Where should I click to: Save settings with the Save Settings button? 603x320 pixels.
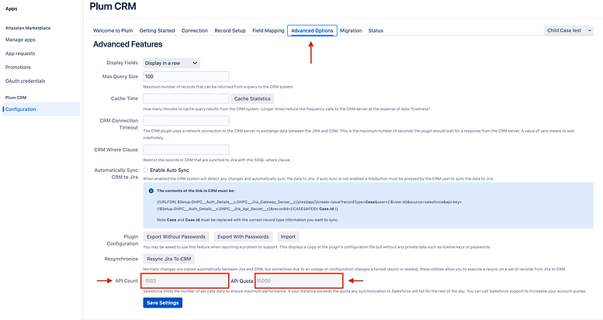tap(163, 303)
